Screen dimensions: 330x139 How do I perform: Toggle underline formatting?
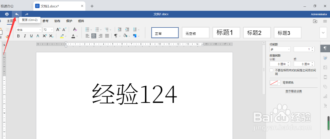(x=31, y=36)
